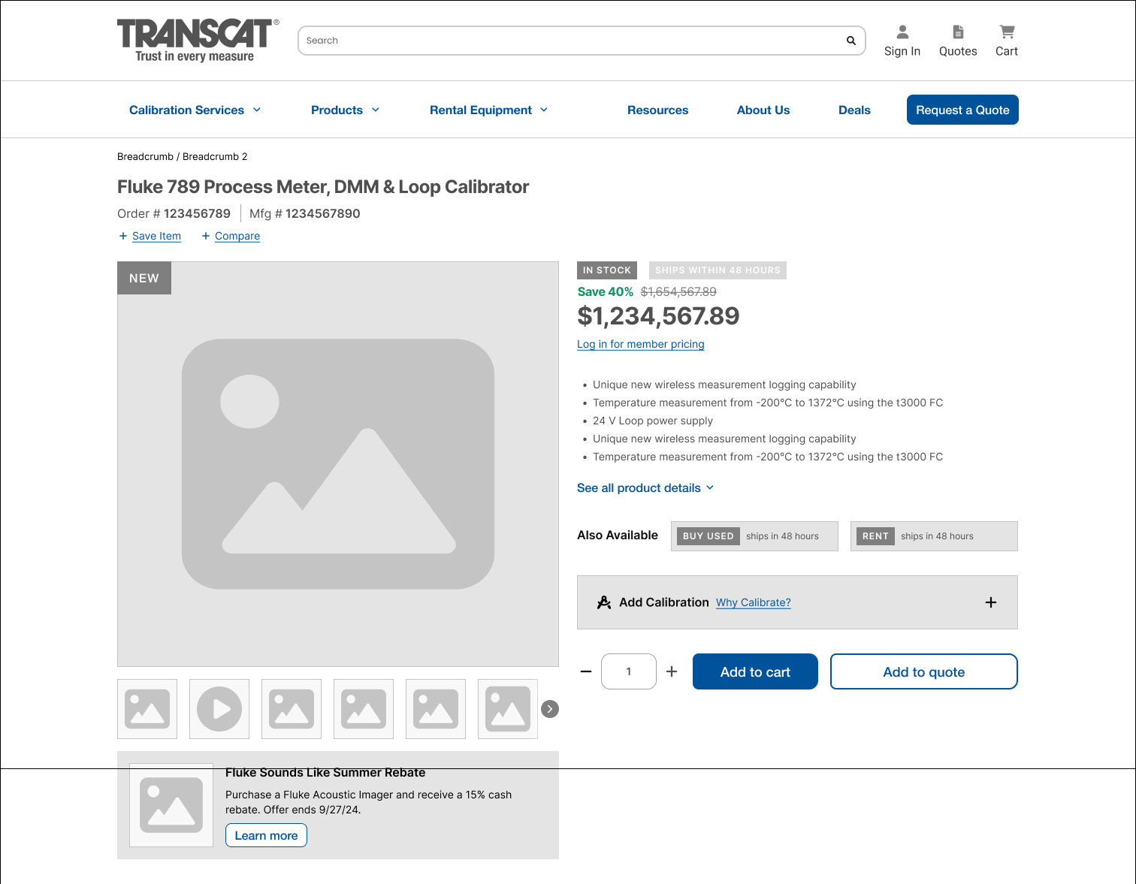Image resolution: width=1136 pixels, height=884 pixels.
Task: Open the Resources menu
Action: (657, 110)
